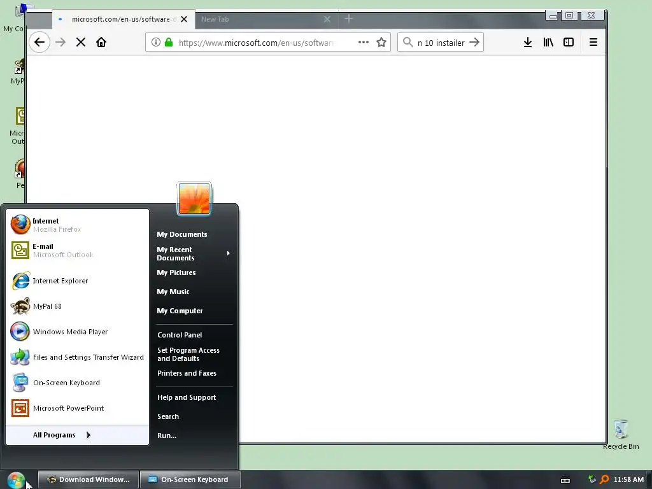Close the New Tab tab

(327, 19)
